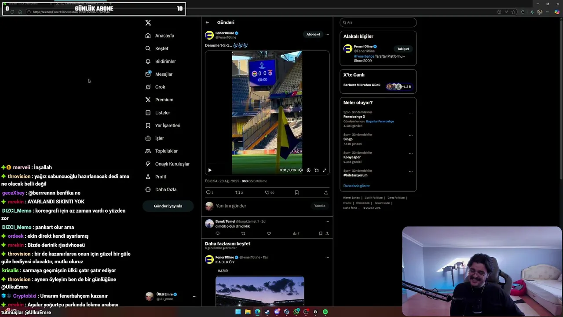Open more options for #biletarıyorum trend
563x317 pixels.
pyautogui.click(x=411, y=172)
